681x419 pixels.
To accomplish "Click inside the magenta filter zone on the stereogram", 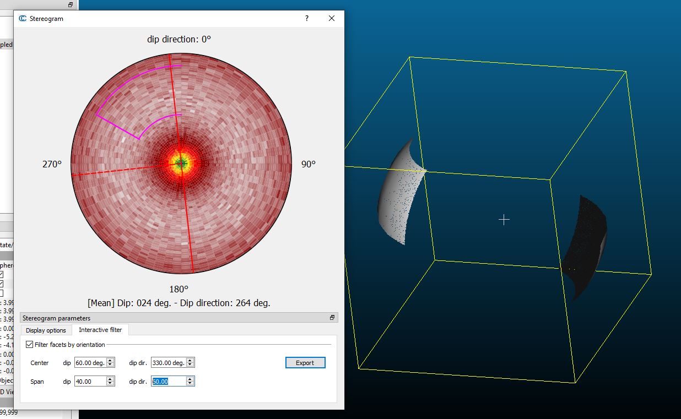I will click(x=138, y=102).
